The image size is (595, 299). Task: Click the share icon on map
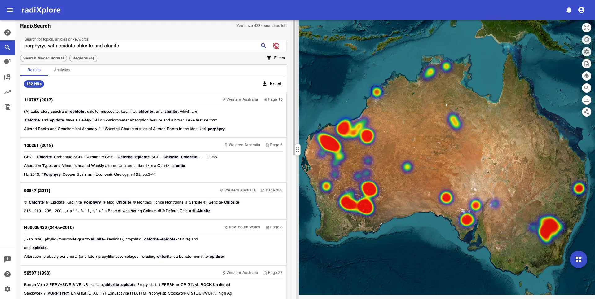click(x=586, y=112)
